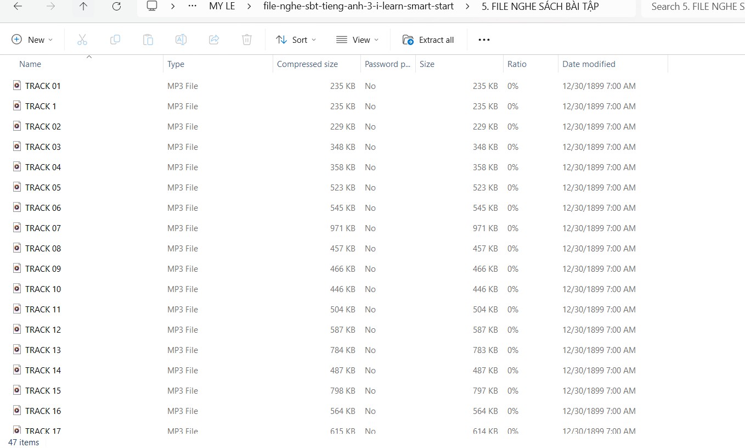Click the search box field
745x448 pixels.
[x=694, y=7]
